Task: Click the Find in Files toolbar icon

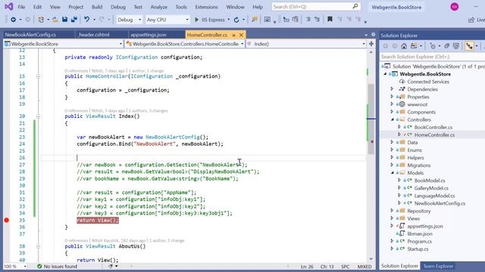Action: tap(255, 20)
